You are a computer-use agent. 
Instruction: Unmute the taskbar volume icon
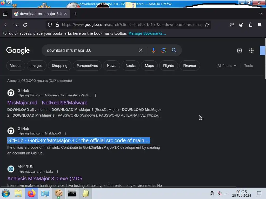(220, 193)
